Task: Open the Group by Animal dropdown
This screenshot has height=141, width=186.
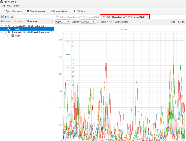Action: point(88,22)
